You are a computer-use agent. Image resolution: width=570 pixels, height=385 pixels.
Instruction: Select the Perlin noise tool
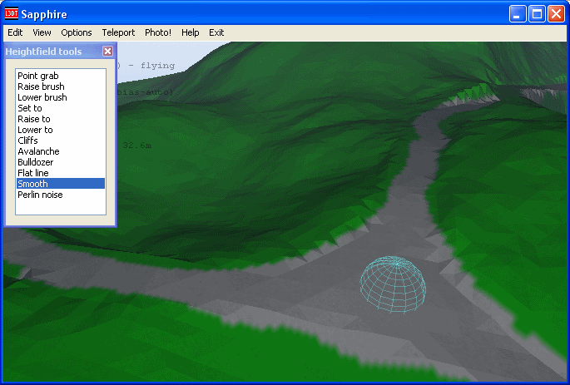40,195
